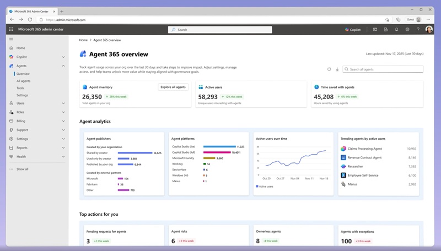Click the Copilot button in header
Viewport: 441px width, 251px height.
click(x=353, y=30)
